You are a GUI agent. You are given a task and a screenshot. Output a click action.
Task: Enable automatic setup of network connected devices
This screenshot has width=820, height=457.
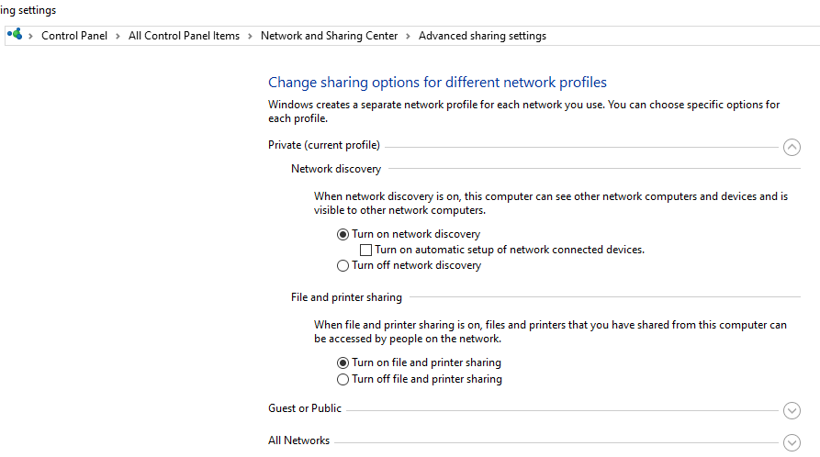tap(366, 250)
